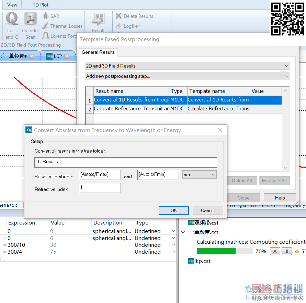Pause the running calculation
Viewport: 306px width, 303px height.
(x=287, y=251)
